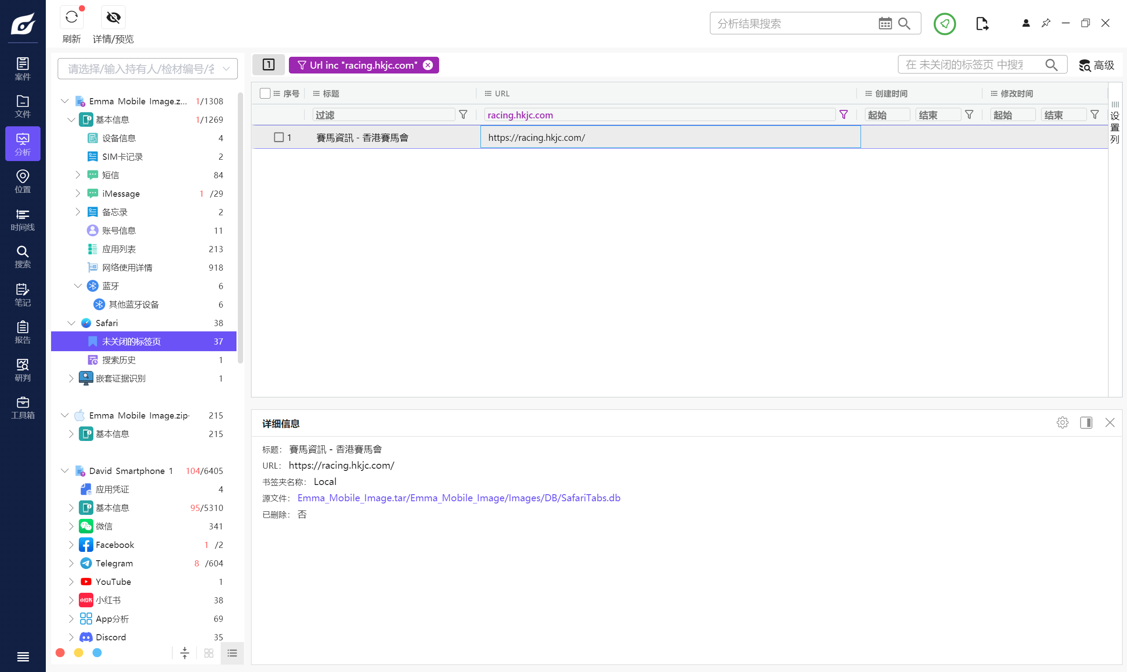Viewport: 1127px width, 672px height.
Task: Open the Toolbox (工具箱) sidebar icon
Action: [22, 407]
